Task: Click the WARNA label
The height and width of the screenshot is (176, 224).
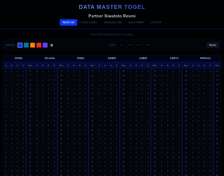Action: (x=10, y=45)
